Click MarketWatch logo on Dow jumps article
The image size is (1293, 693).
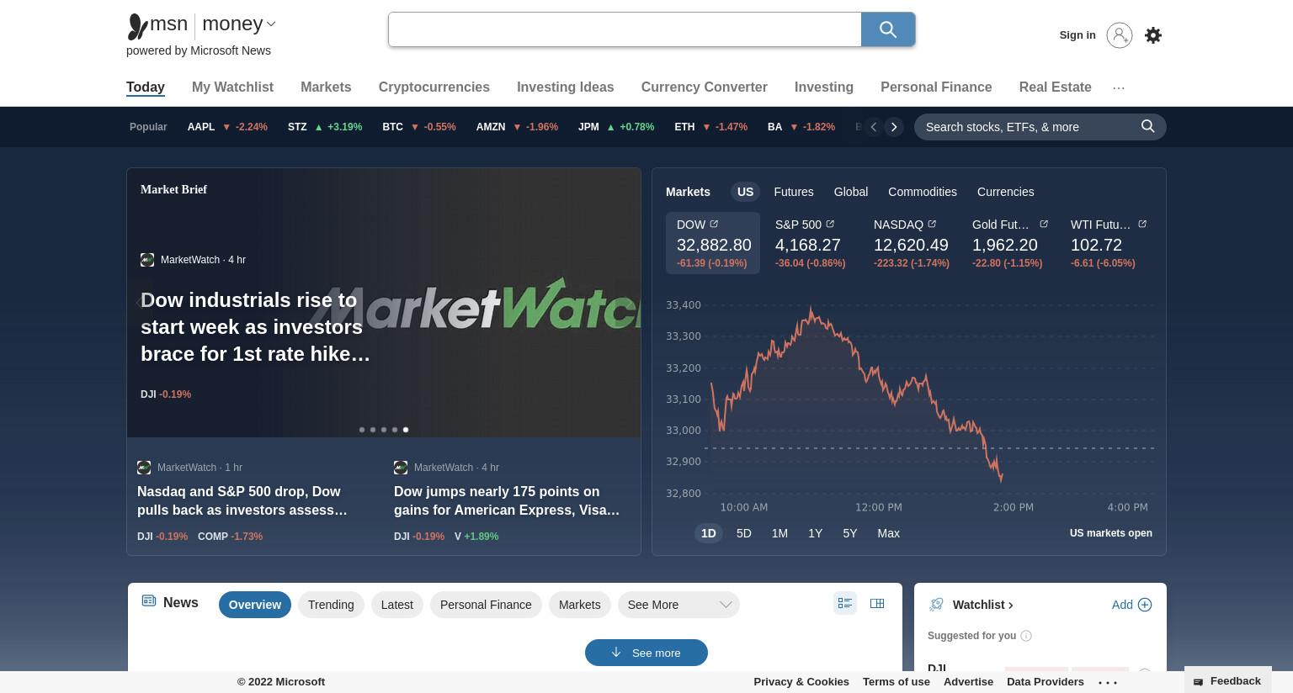pos(401,468)
